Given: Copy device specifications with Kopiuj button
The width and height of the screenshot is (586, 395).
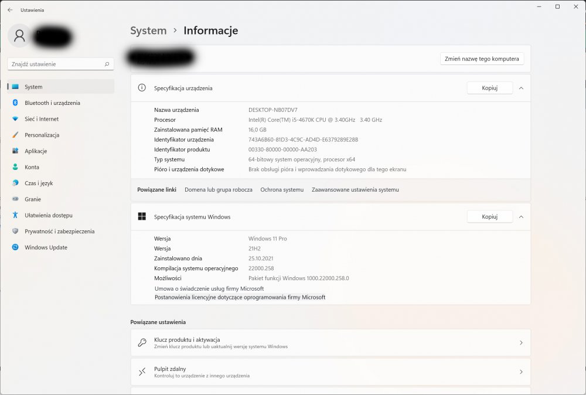Looking at the screenshot, I should [x=489, y=88].
